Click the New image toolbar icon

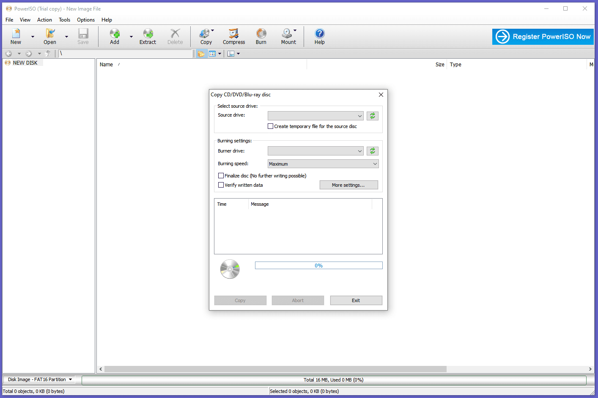click(16, 36)
